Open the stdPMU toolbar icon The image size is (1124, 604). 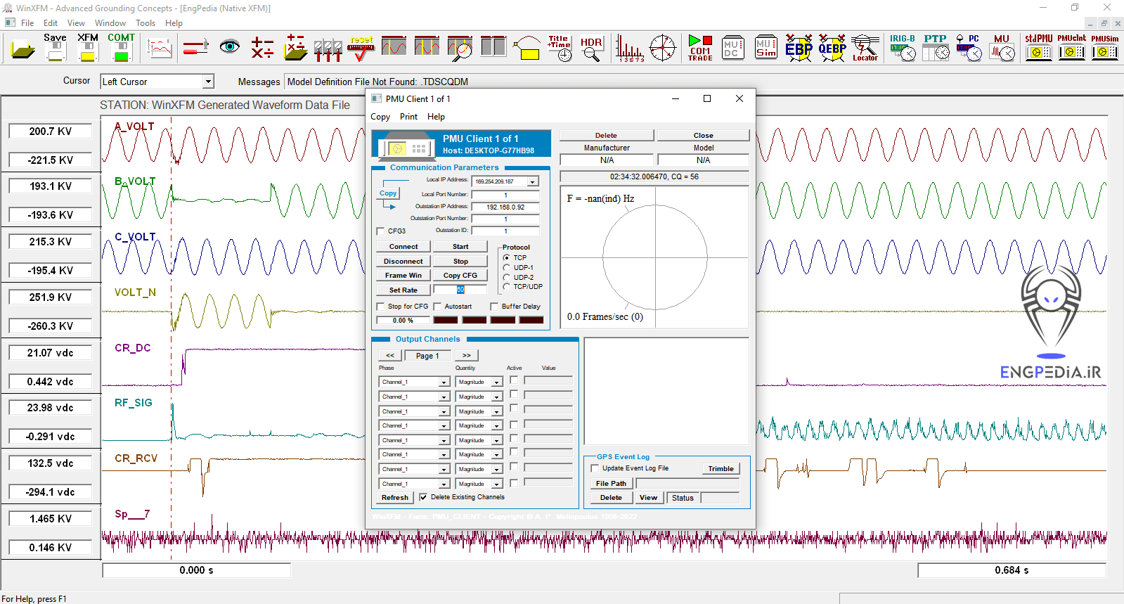(x=1038, y=48)
